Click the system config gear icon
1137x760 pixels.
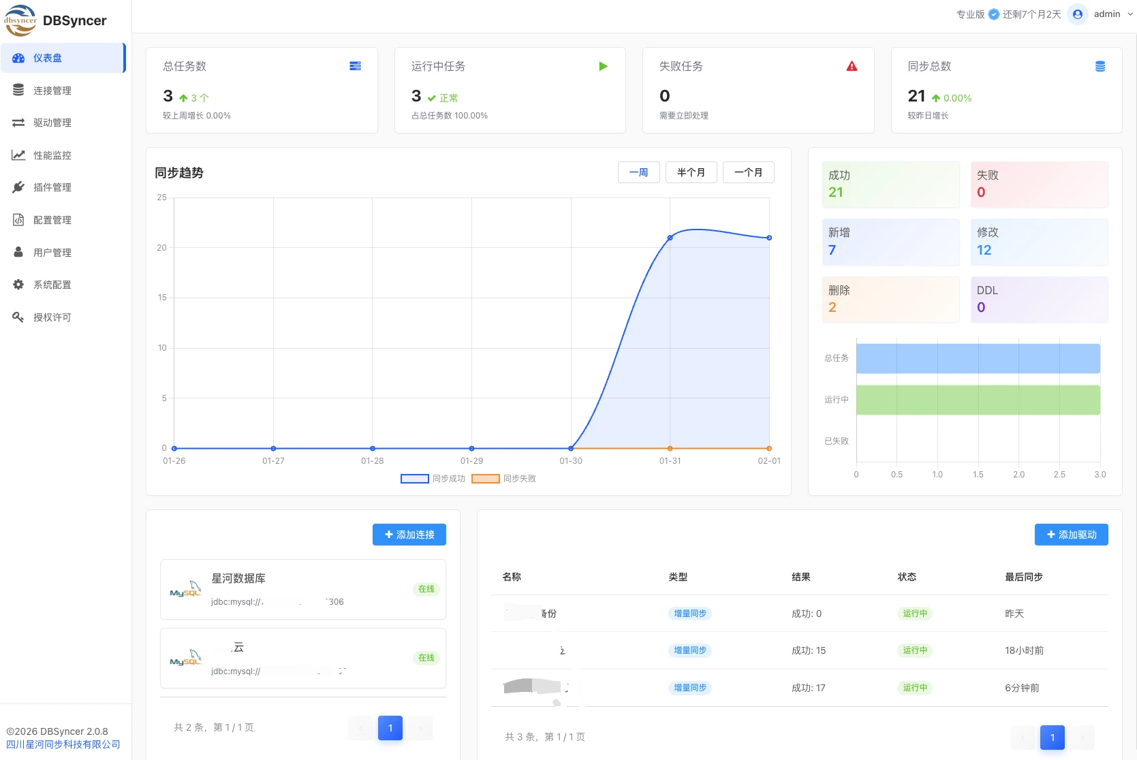(18, 285)
